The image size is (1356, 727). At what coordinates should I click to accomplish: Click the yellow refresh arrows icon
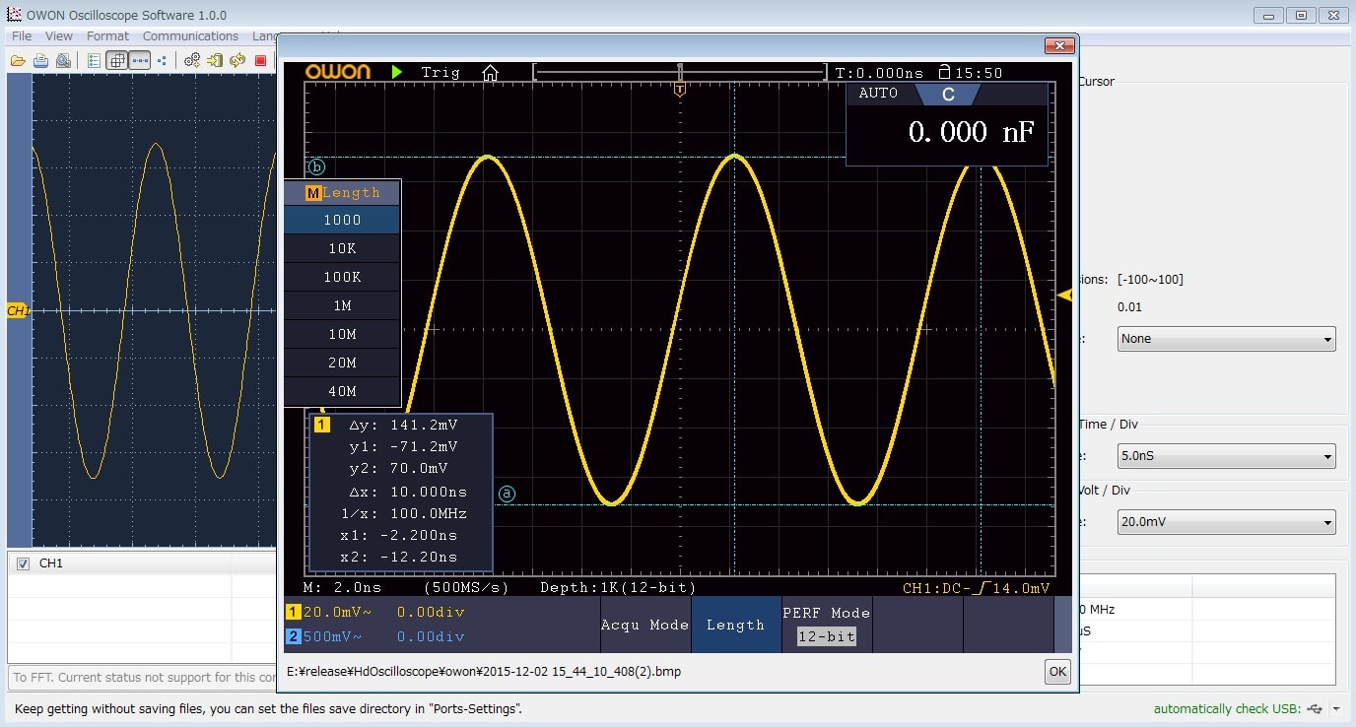coord(237,61)
